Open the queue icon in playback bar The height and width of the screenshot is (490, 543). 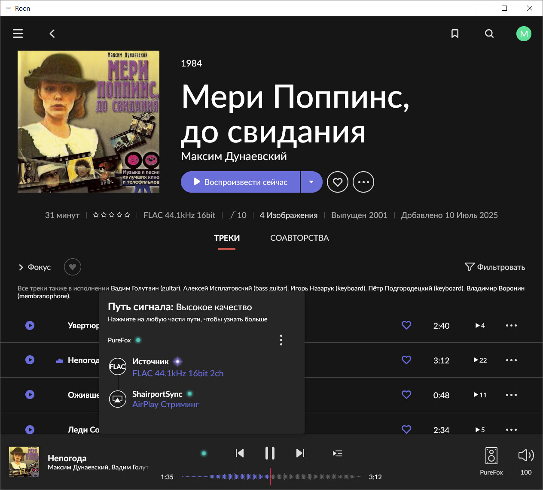pyautogui.click(x=337, y=453)
